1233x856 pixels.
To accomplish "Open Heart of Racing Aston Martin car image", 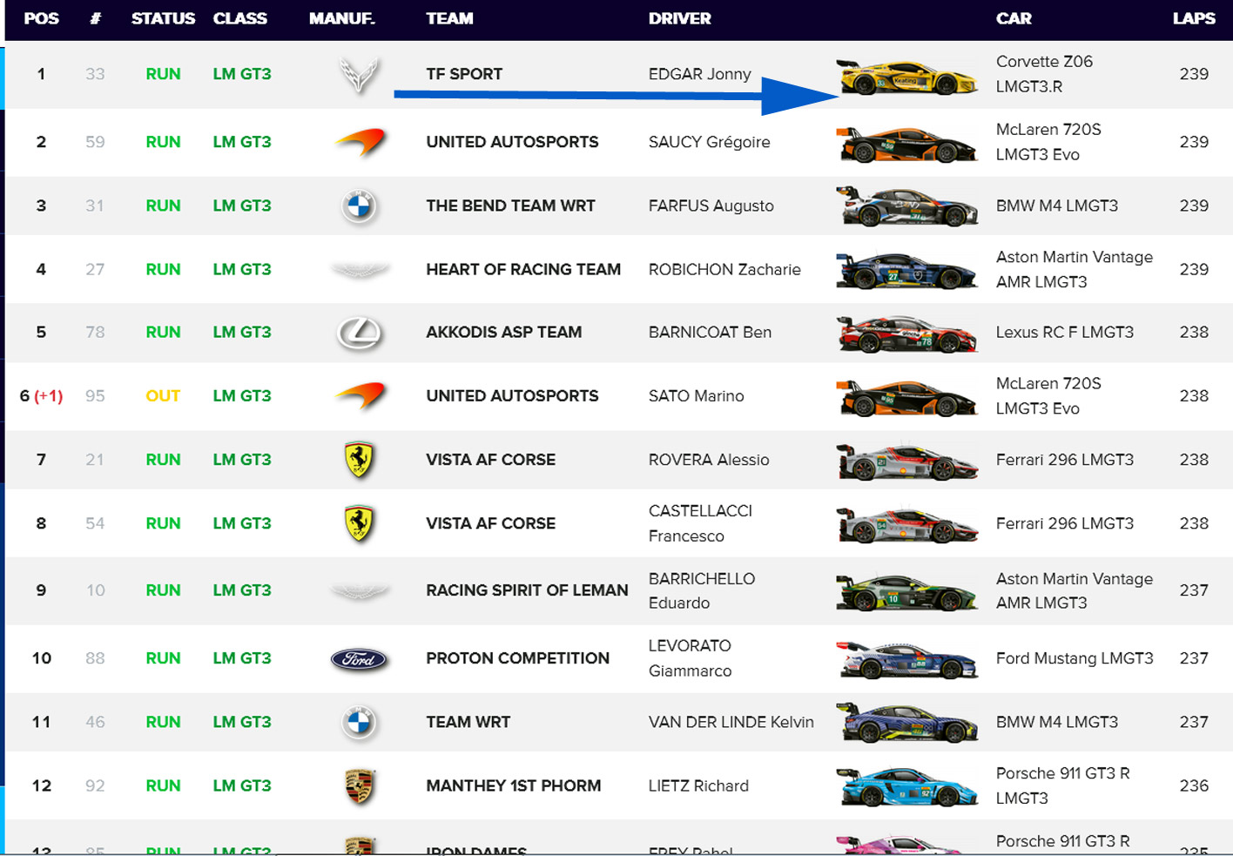I will [x=906, y=271].
